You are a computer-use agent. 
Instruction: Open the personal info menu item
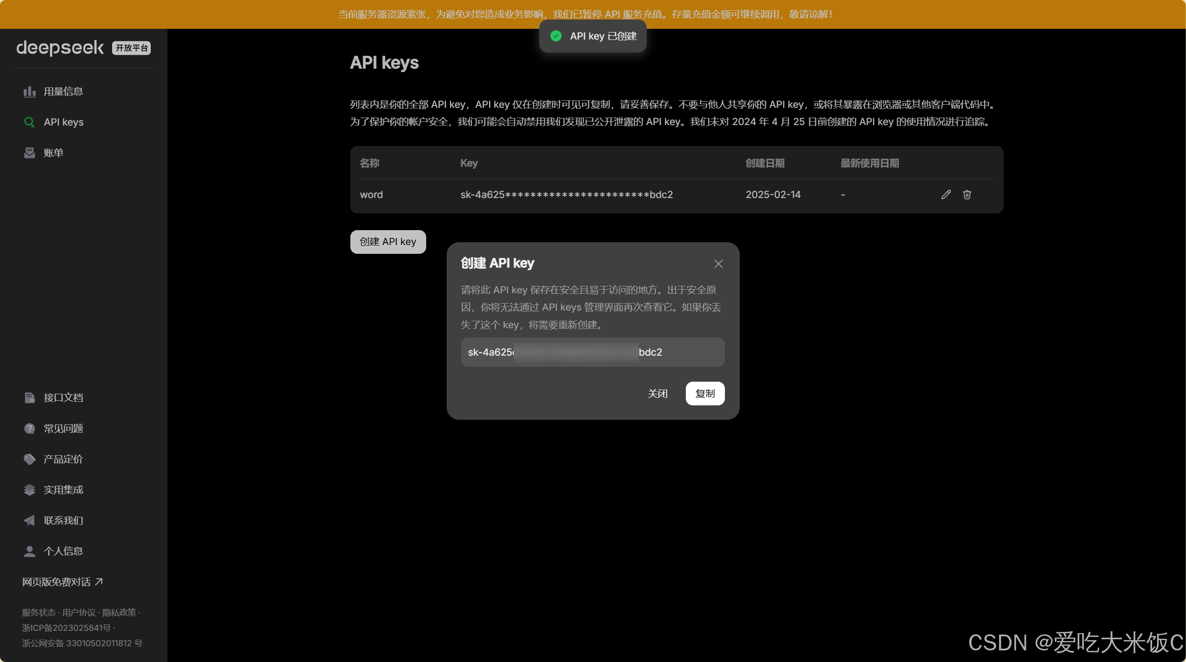coord(63,551)
